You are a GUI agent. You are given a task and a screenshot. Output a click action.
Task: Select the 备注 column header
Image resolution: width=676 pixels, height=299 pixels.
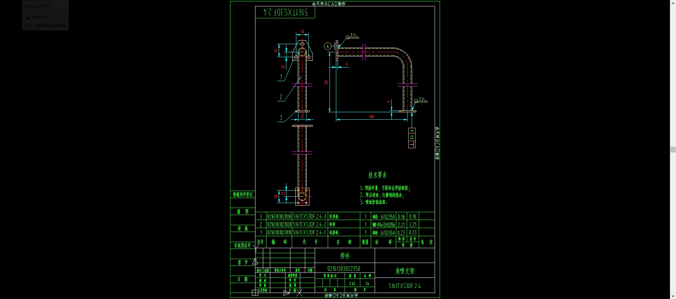click(x=427, y=242)
